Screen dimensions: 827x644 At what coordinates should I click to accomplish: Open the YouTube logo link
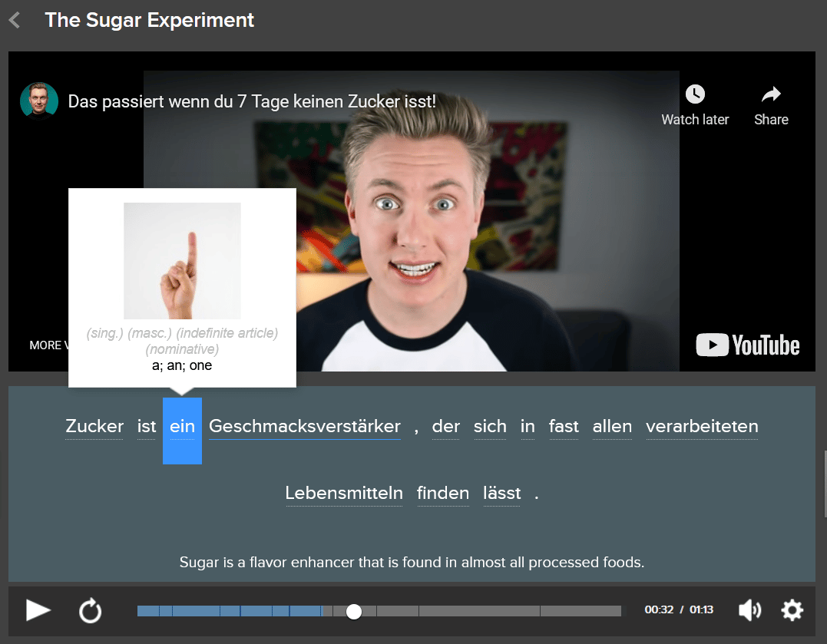[x=747, y=345]
